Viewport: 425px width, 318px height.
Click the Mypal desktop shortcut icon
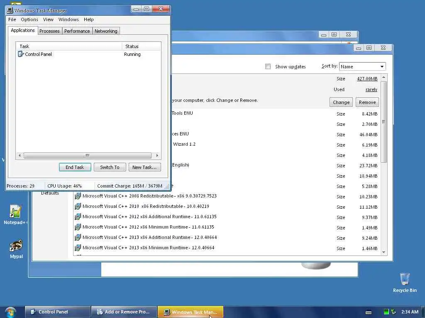[16, 246]
